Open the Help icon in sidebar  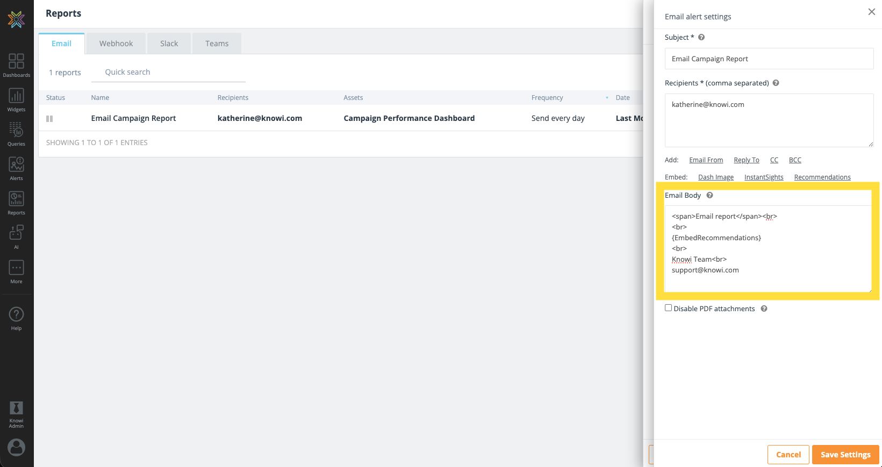tap(16, 318)
